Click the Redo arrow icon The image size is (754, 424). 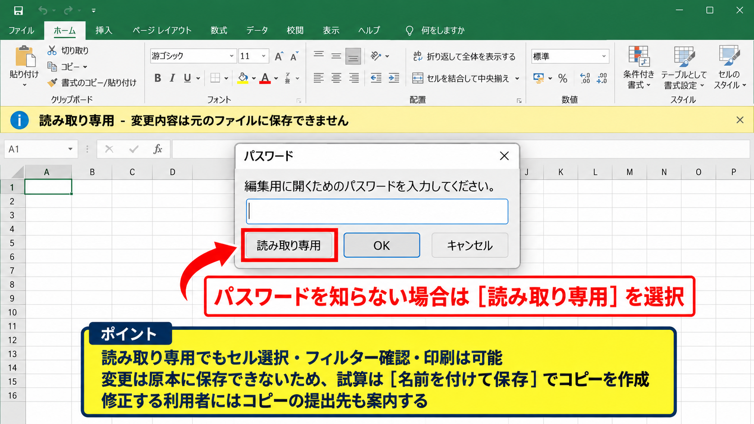(68, 10)
